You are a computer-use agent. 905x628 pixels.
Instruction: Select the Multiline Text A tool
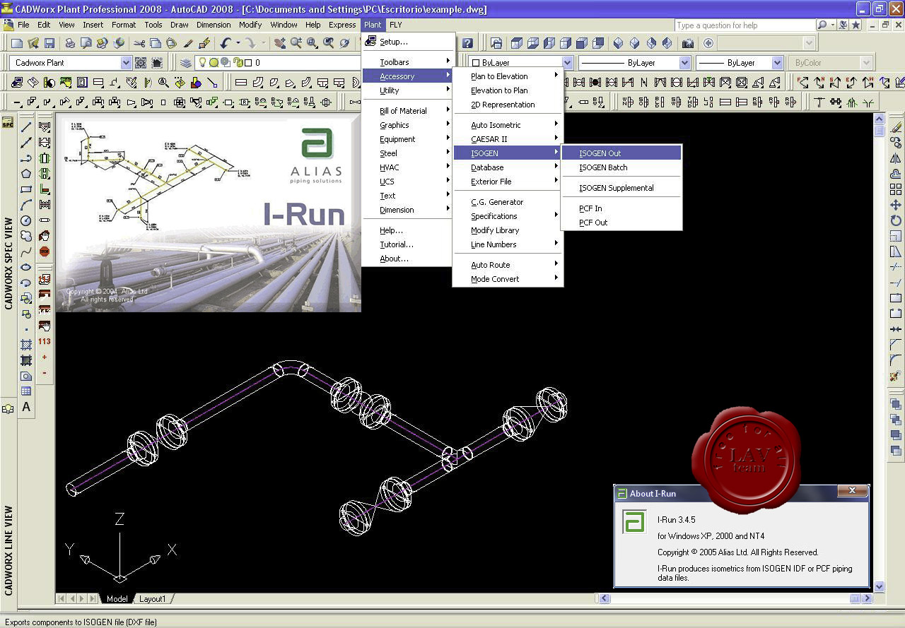click(26, 407)
